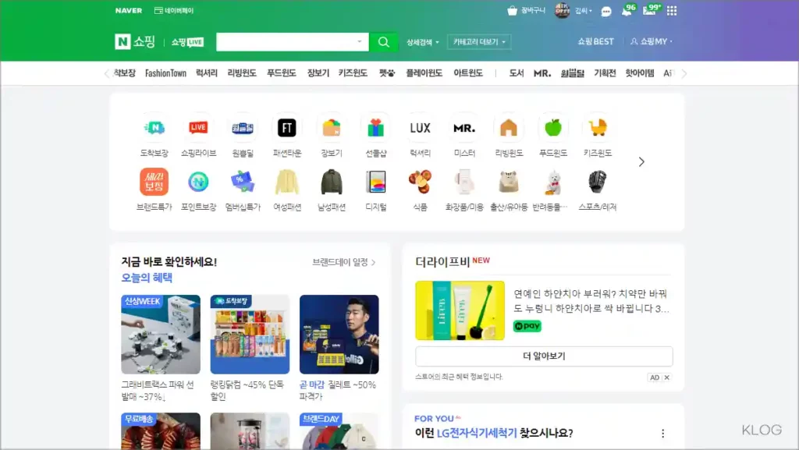Screen dimensions: 799x450
Task: Open the 브랜드데이 일정 link
Action: coord(344,262)
